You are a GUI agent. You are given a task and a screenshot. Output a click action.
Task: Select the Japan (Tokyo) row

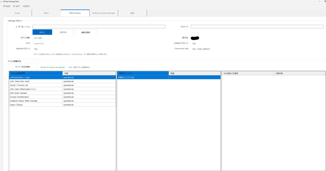tap(62, 105)
